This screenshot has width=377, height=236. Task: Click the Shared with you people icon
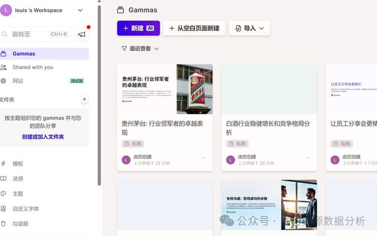tap(3, 67)
